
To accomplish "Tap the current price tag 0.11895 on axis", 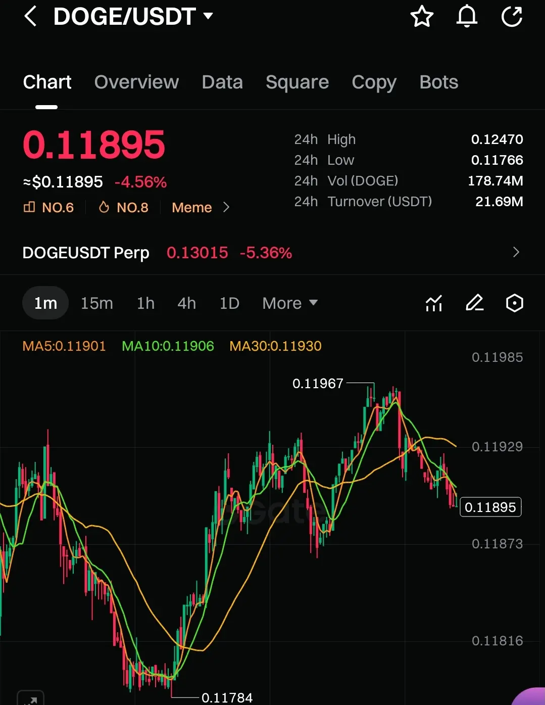I will pyautogui.click(x=490, y=507).
